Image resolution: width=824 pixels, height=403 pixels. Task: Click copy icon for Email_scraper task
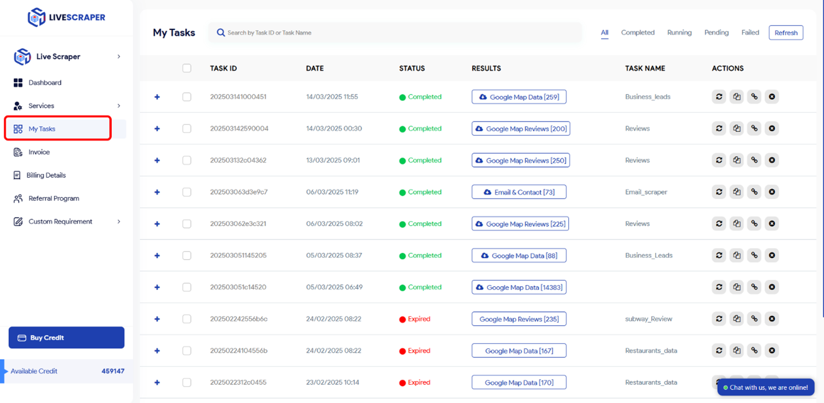(x=736, y=192)
